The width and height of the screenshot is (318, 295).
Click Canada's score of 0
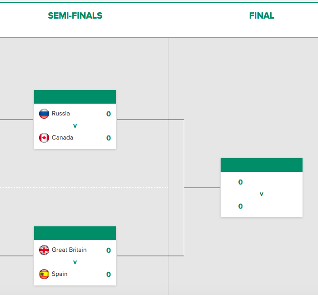108,138
